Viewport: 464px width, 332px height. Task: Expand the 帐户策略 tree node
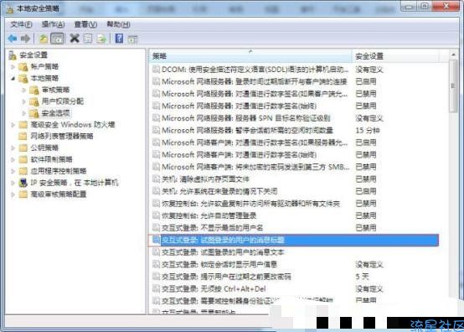(13, 67)
